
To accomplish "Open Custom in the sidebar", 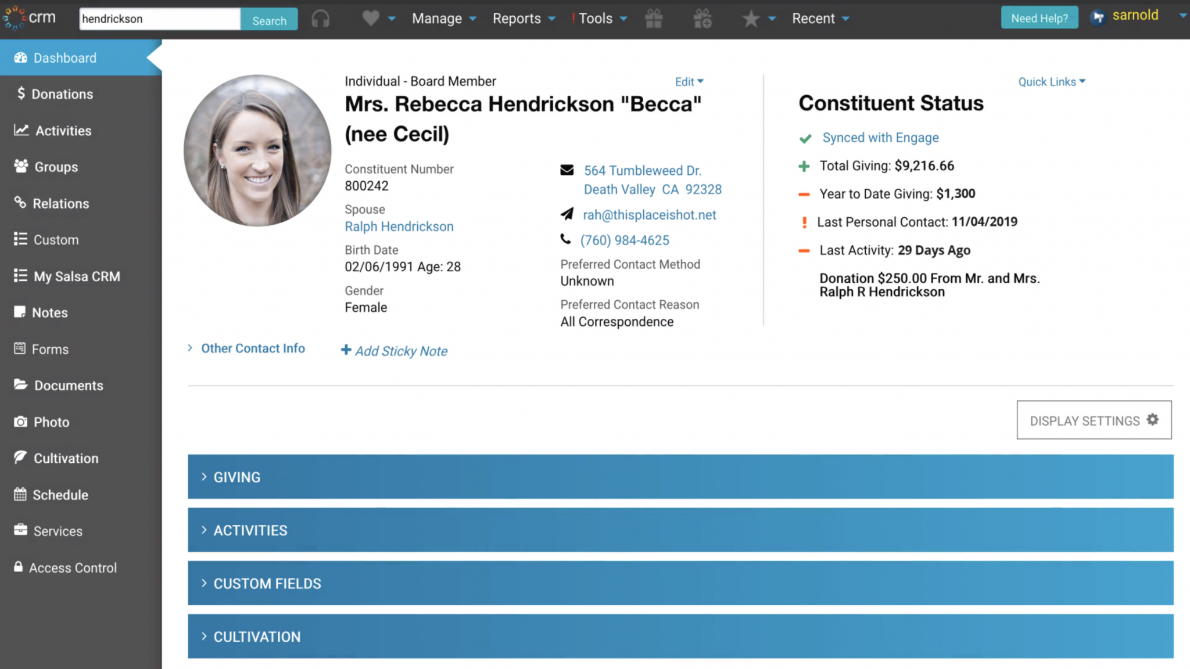I will (x=81, y=240).
